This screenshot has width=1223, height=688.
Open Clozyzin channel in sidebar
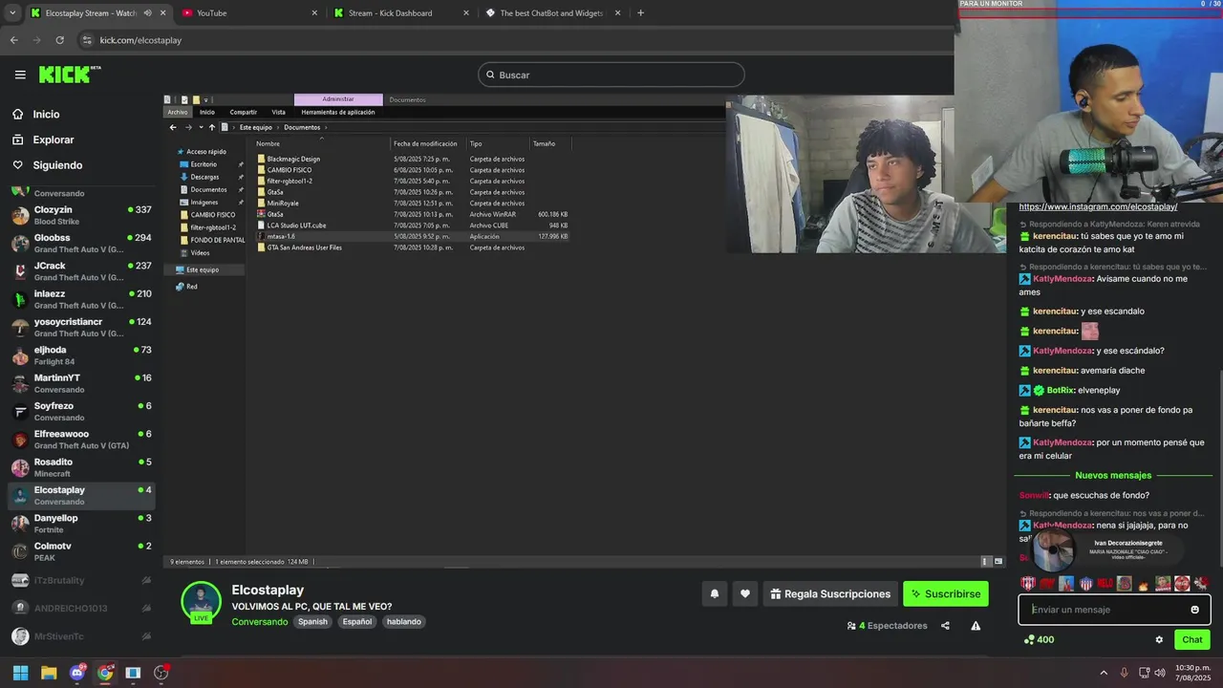[80, 215]
